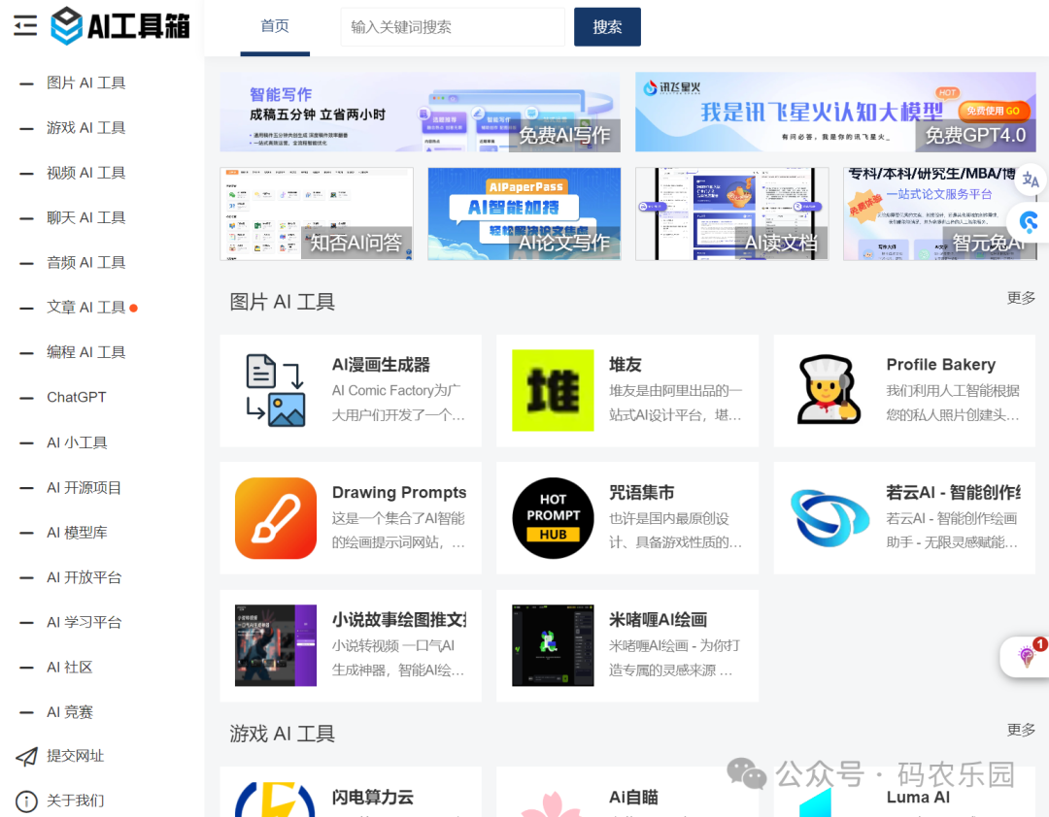Viewport: 1049px width, 817px height.
Task: Select AI 开源项目 in the sidebar
Action: point(84,488)
